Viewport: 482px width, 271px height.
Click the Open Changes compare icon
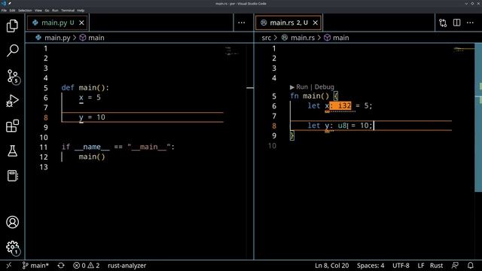point(443,23)
